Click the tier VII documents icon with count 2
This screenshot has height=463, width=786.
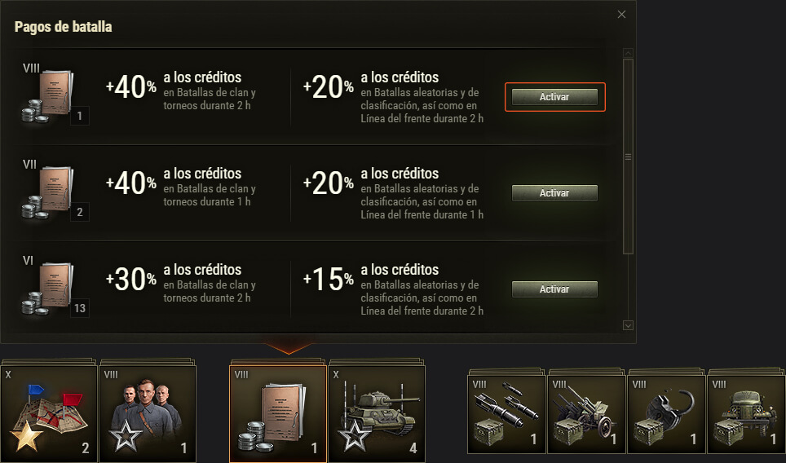coord(47,192)
